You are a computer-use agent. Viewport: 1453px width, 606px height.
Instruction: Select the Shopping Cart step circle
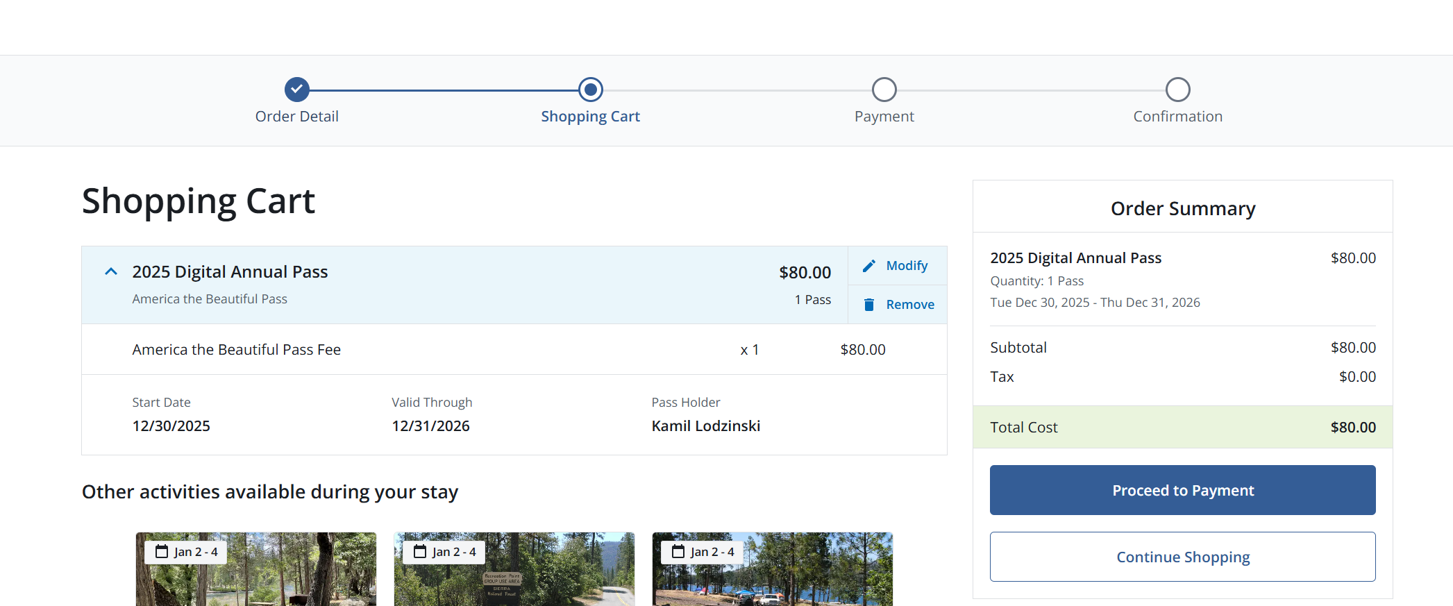point(590,90)
